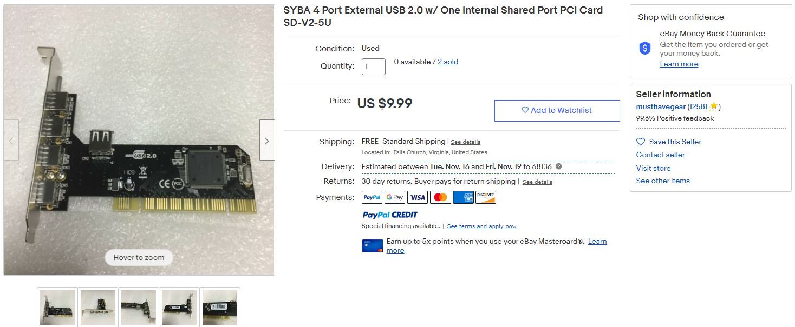
Task: Open musthavegear seller profile
Action: tap(661, 106)
